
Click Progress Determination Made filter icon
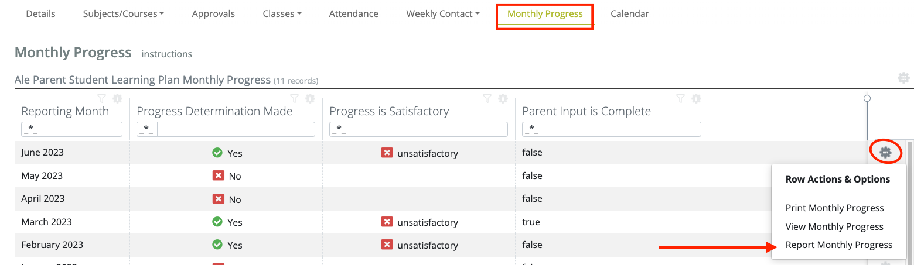(294, 99)
